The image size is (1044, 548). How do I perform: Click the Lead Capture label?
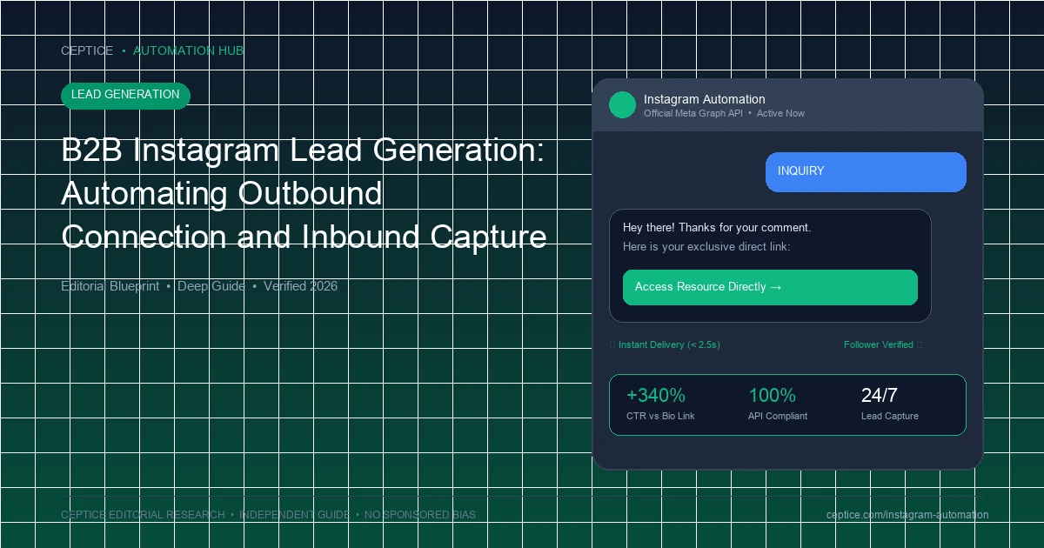(x=890, y=416)
